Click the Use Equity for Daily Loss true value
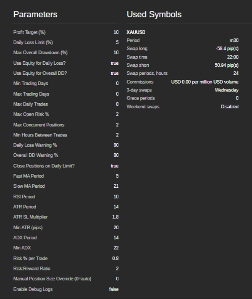 pos(115,63)
